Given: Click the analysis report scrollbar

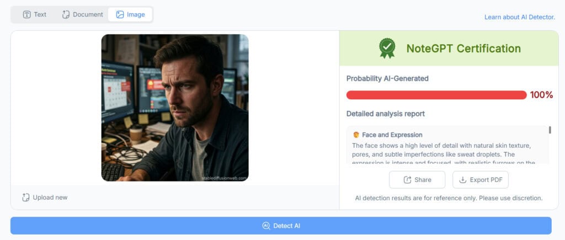Looking at the screenshot, I should click(550, 130).
